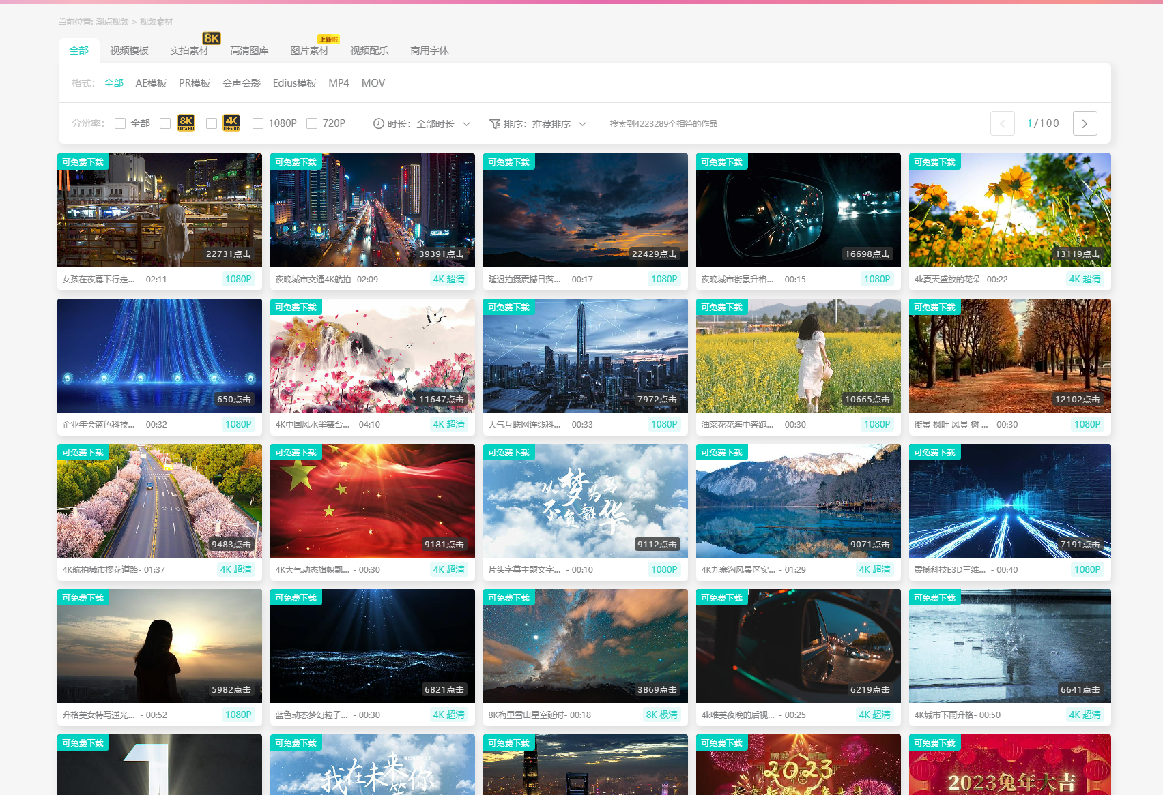Enable the 720P resolution checkbox
1163x795 pixels.
point(312,123)
